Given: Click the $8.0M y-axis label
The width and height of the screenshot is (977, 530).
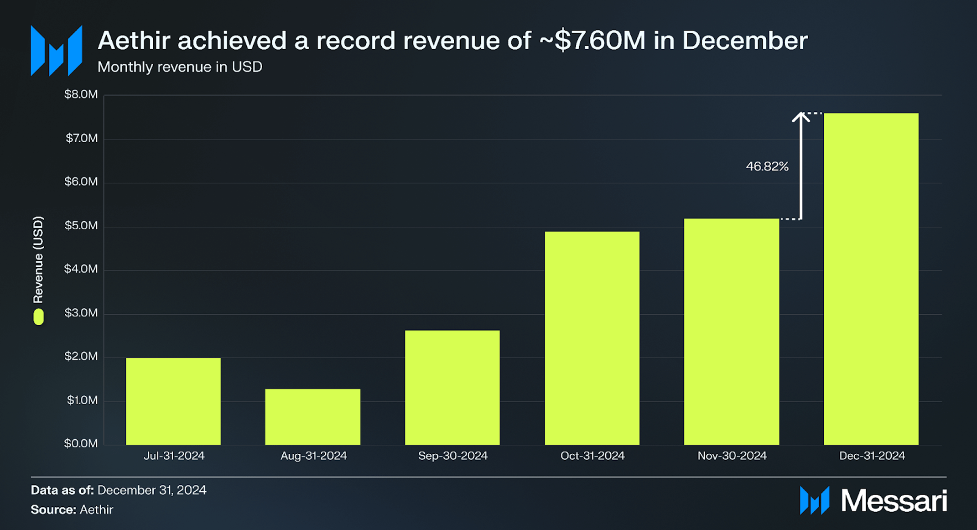Looking at the screenshot, I should pos(81,94).
